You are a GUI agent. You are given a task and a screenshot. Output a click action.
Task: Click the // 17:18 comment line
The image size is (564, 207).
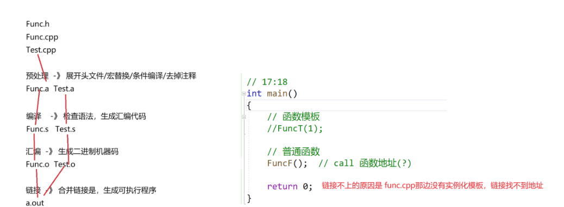click(267, 82)
